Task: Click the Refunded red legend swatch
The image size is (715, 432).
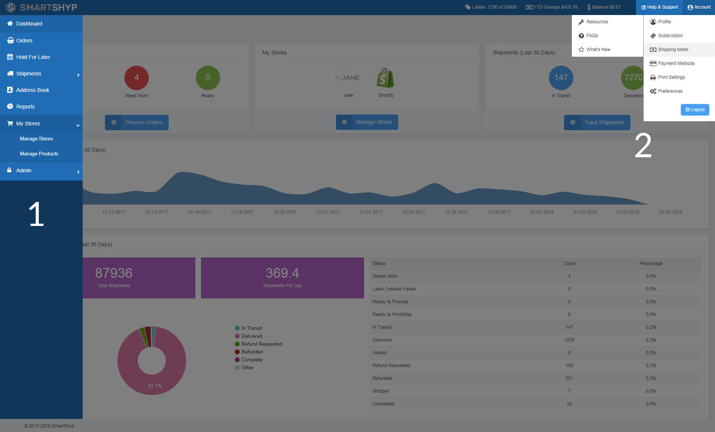Action: tap(237, 352)
